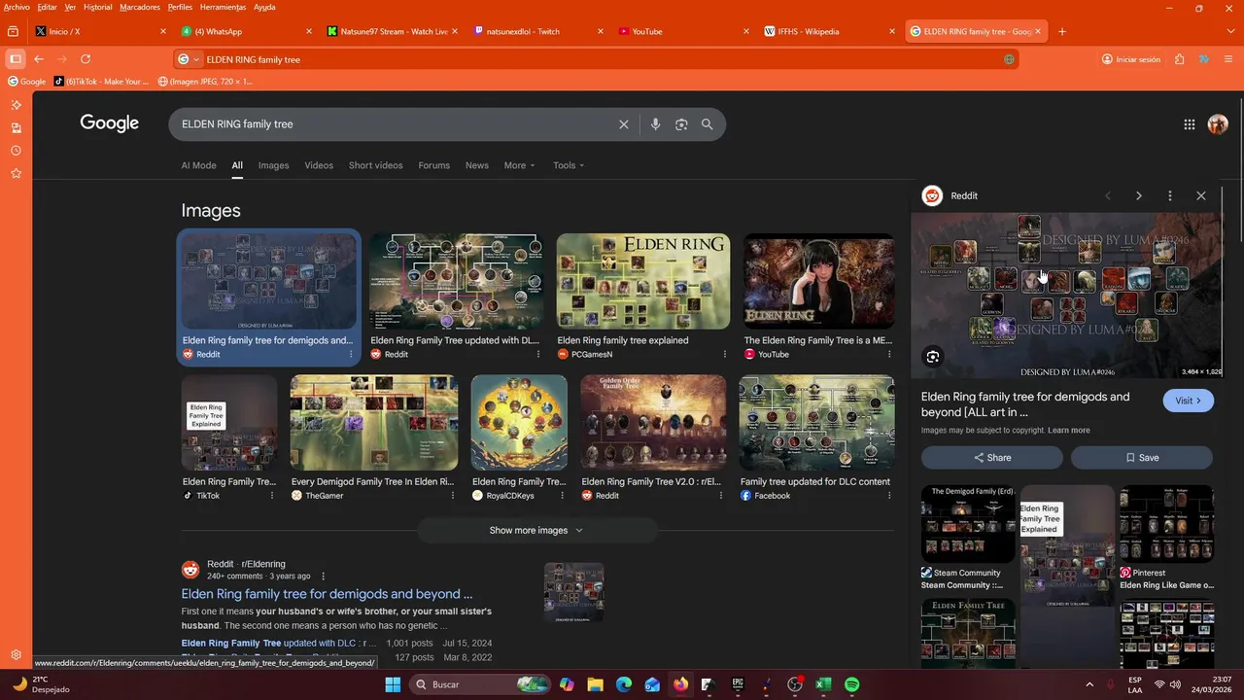Open search engine dropdown in address bar
Screen dimensions: 1244x700
click(189, 59)
